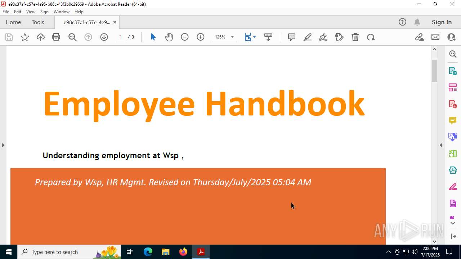461x259 pixels.
Task: Add a sticky note comment
Action: pyautogui.click(x=292, y=37)
